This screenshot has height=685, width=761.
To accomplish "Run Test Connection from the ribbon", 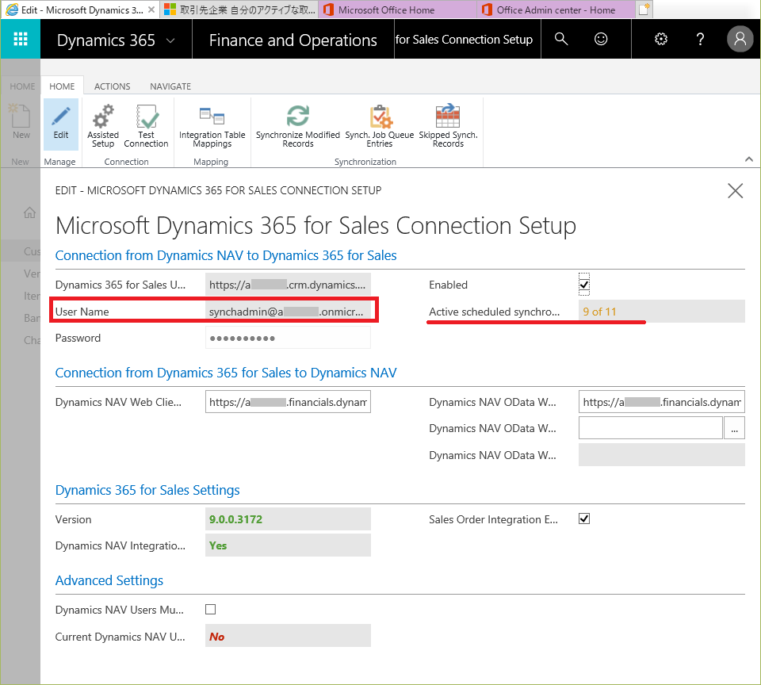I will [146, 126].
